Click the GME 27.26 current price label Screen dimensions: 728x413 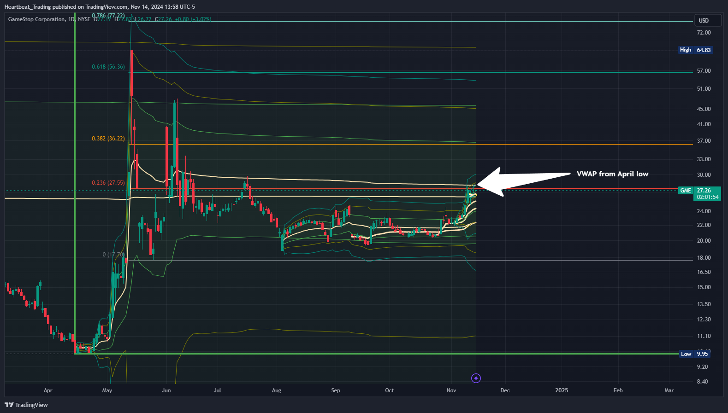click(x=699, y=193)
